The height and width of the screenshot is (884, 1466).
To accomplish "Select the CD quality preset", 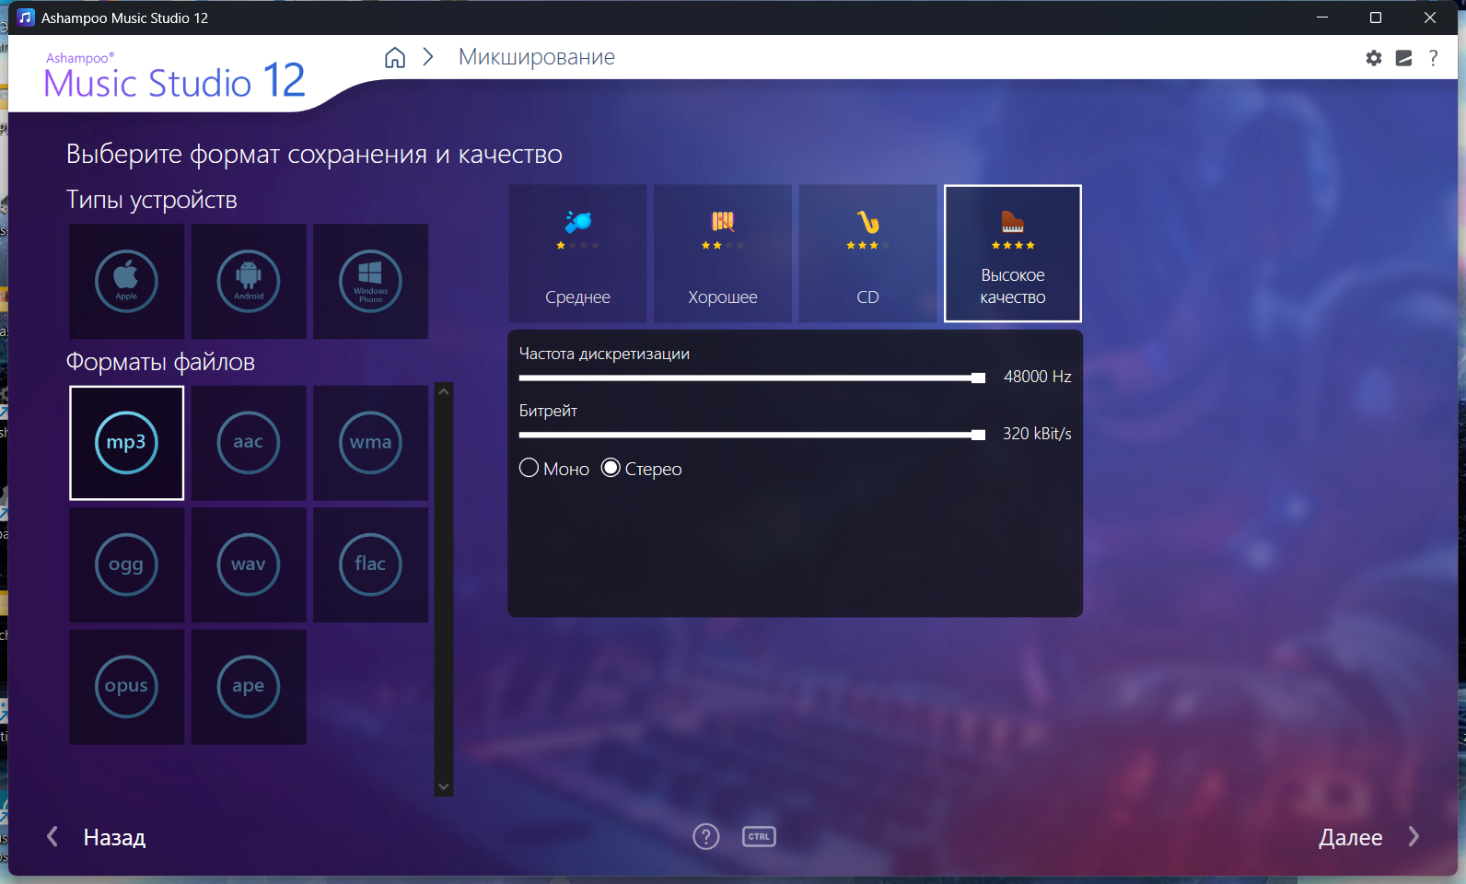I will pyautogui.click(x=867, y=253).
